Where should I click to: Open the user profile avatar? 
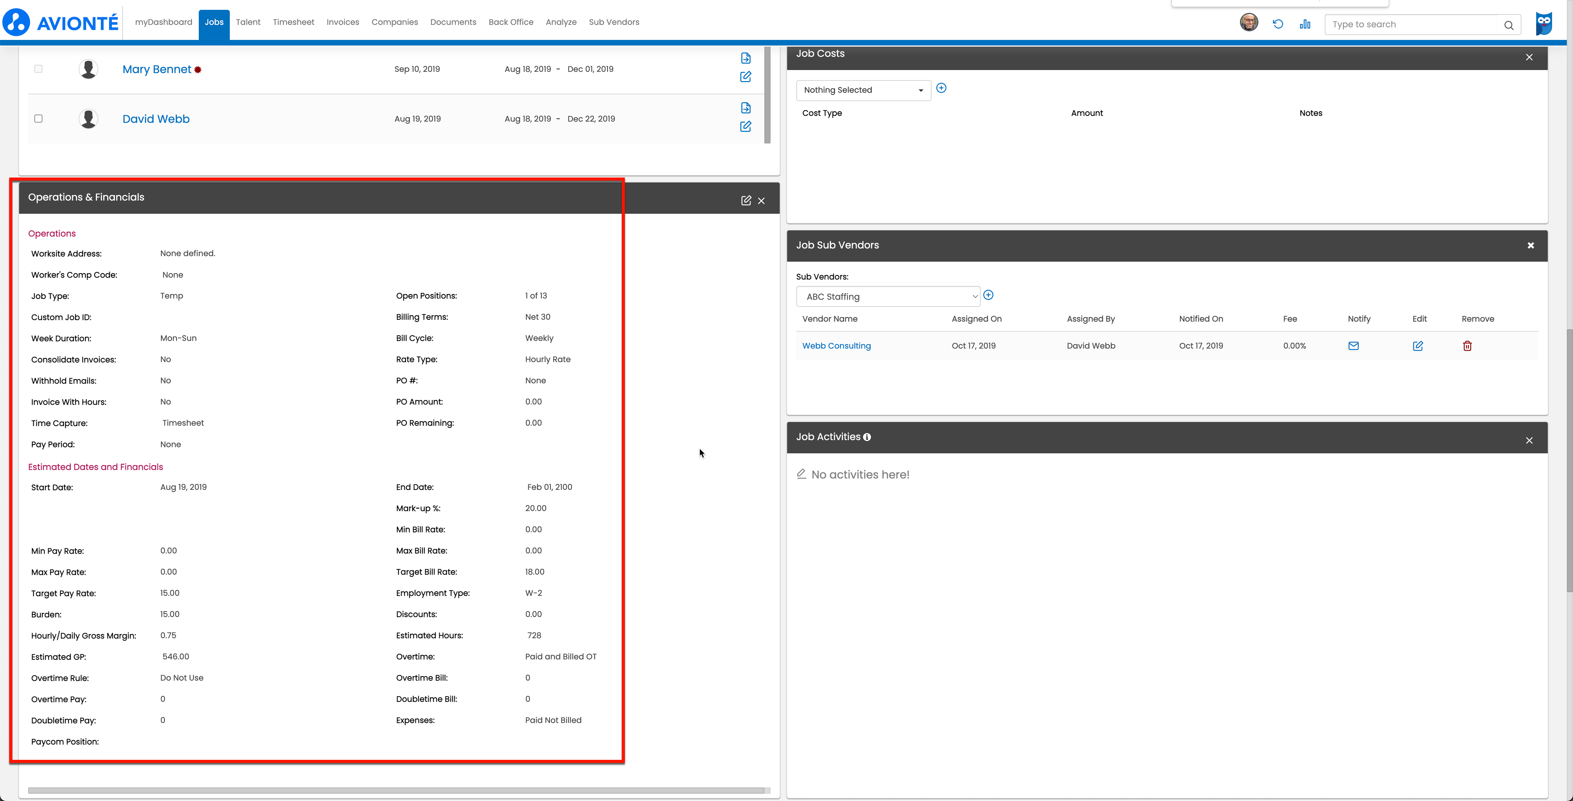click(x=1249, y=23)
